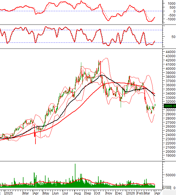The width and height of the screenshot is (176, 195).
Task: Click the 25000 price axis label
Action: coord(170,131)
